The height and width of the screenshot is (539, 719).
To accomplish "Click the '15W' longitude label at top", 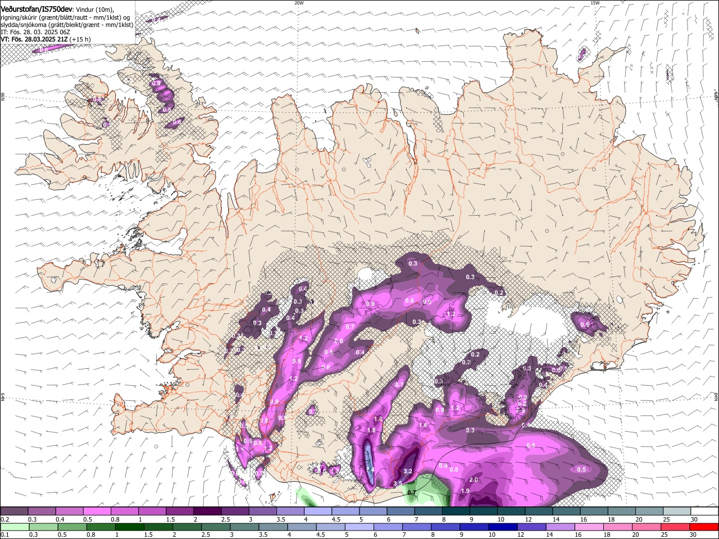I will pyautogui.click(x=594, y=3).
